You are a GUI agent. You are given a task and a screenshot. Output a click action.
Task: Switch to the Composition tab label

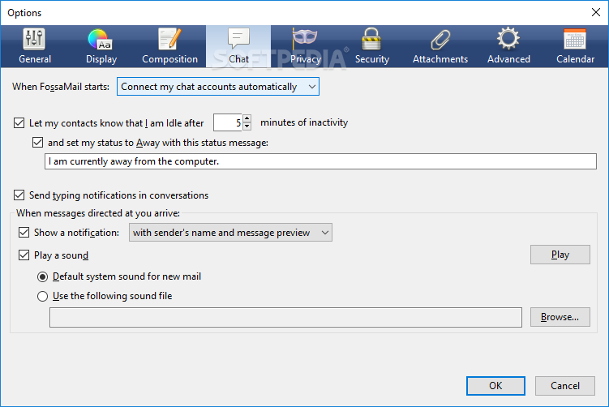pos(169,59)
